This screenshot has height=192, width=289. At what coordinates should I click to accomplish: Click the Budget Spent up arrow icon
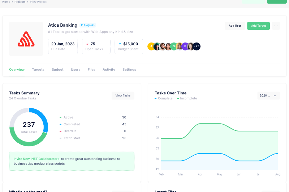tap(120, 44)
